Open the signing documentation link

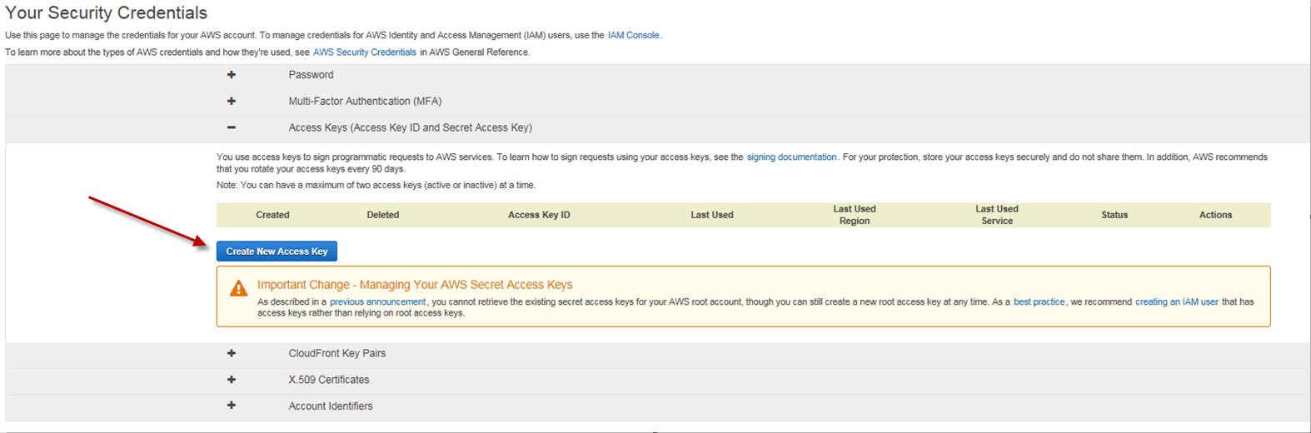point(791,157)
